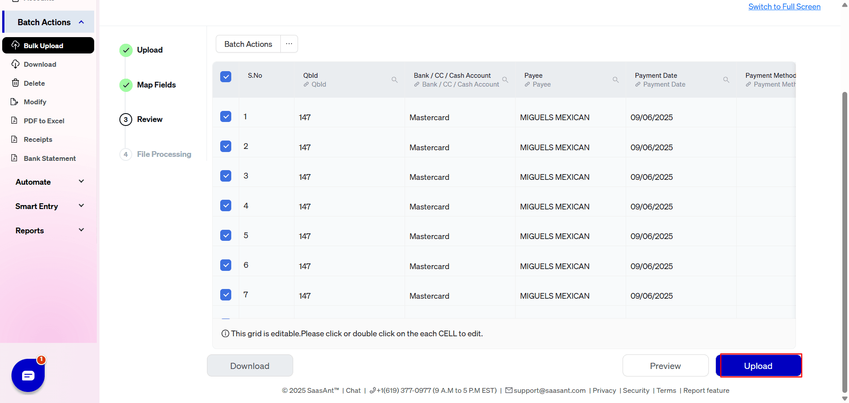
Task: Click the Bulk Upload cloud icon
Action: [x=15, y=45]
